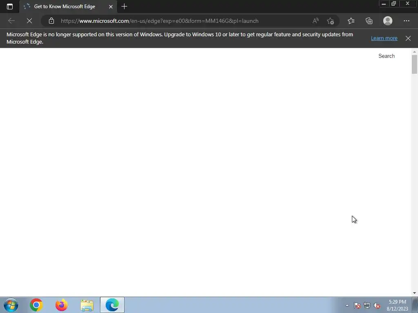
Task: Close the Get to Know Microsoft Edge tab
Action: point(111,7)
